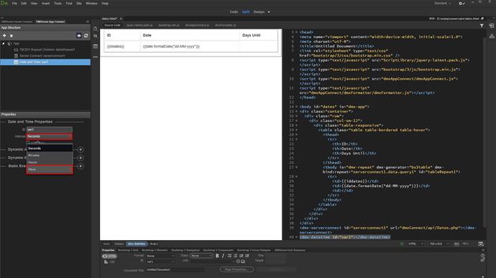
Task: Click the delete X icon in App Structure toolbar
Action: click(12, 36)
